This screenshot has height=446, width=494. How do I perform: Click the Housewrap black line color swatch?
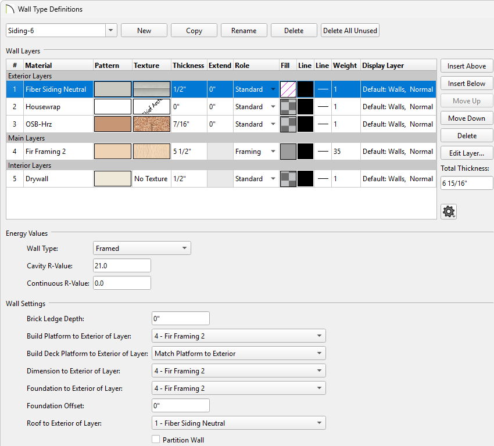click(305, 107)
